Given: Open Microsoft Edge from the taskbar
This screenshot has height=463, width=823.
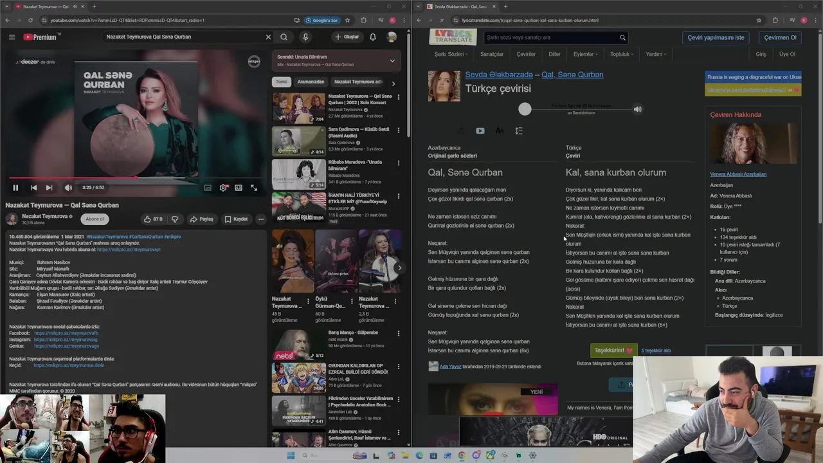Looking at the screenshot, I should 419,455.
